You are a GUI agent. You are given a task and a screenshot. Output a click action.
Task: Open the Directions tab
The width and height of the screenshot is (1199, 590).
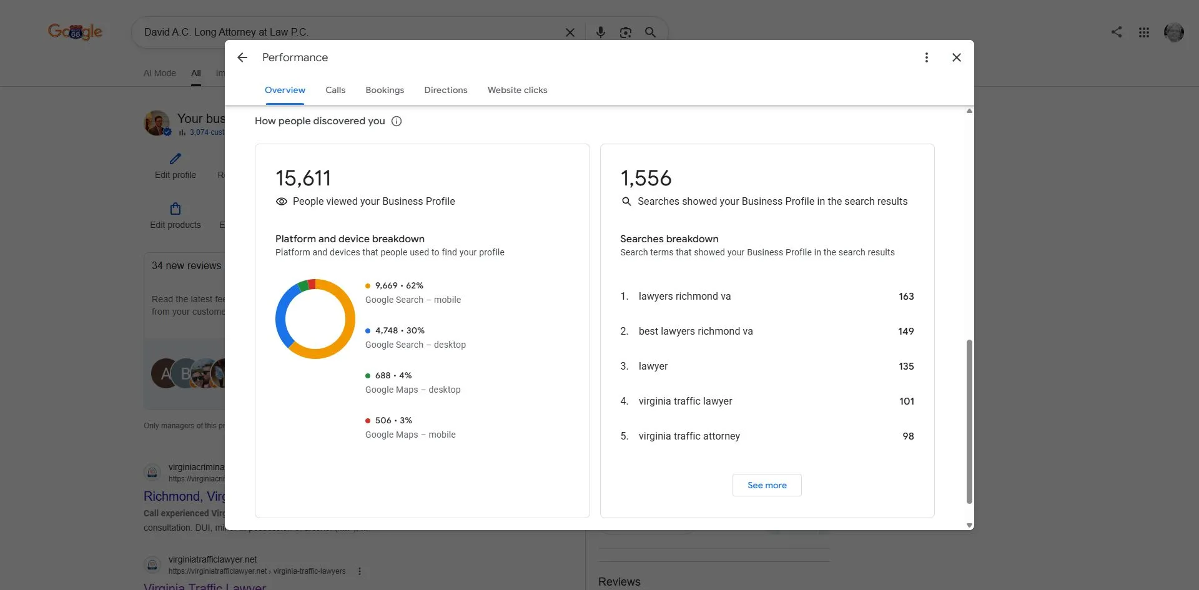(x=446, y=90)
